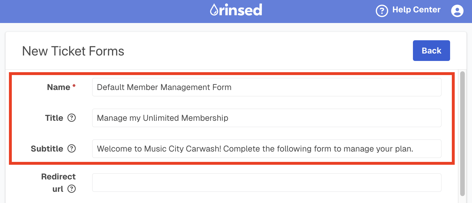Screen dimensions: 472x203
Task: Click the empty Redirect url field
Action: tap(267, 183)
